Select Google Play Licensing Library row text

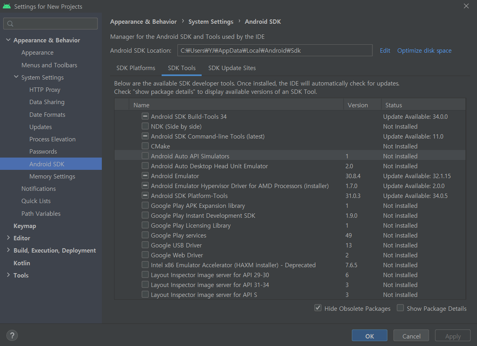(191, 225)
